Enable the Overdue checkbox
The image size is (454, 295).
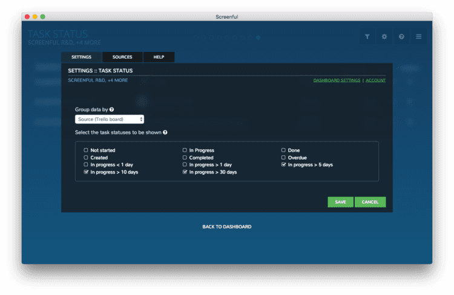tap(283, 157)
